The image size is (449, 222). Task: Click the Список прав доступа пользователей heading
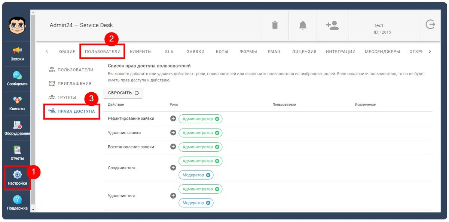click(149, 66)
